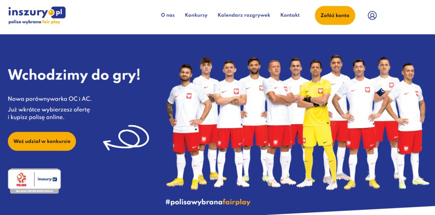The image size is (435, 215).
Task: Click the goalkeeper in yellow kit
Action: pos(317,124)
